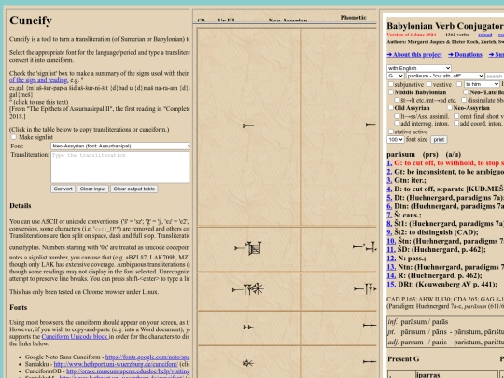Open the 'with English' language dropdown

coord(419,68)
